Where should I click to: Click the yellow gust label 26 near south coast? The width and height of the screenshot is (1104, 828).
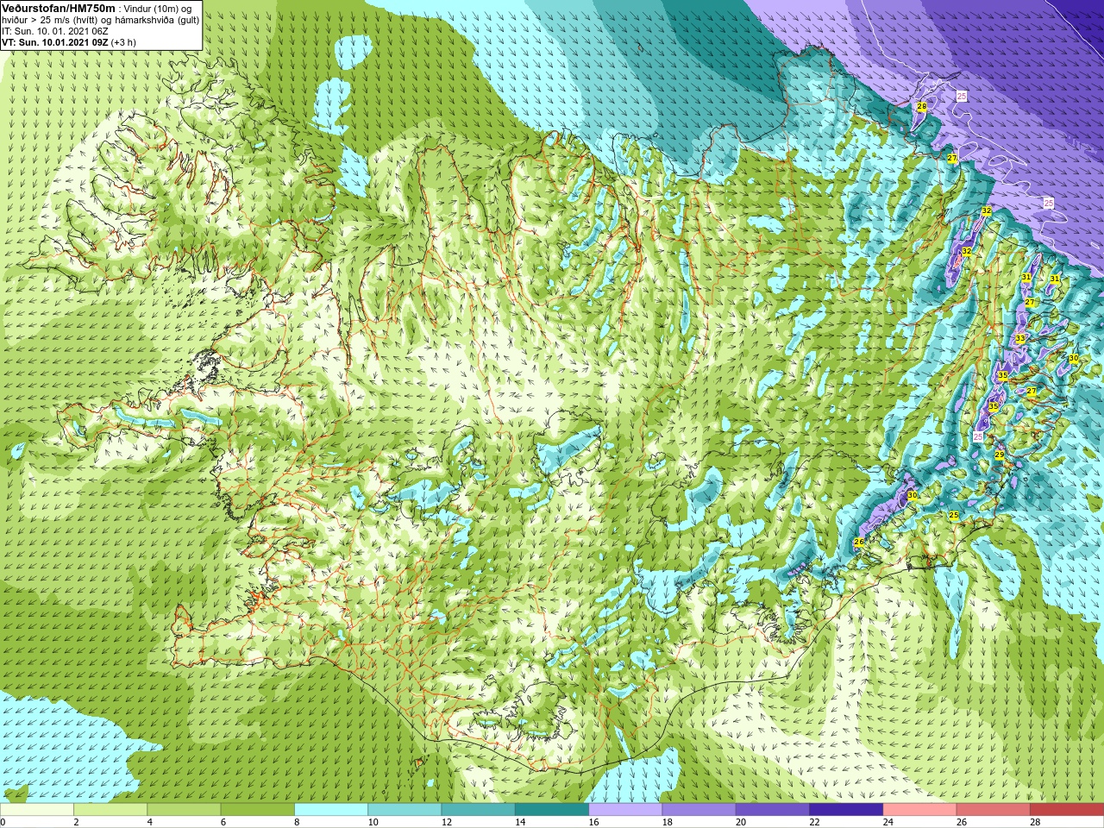pos(859,542)
